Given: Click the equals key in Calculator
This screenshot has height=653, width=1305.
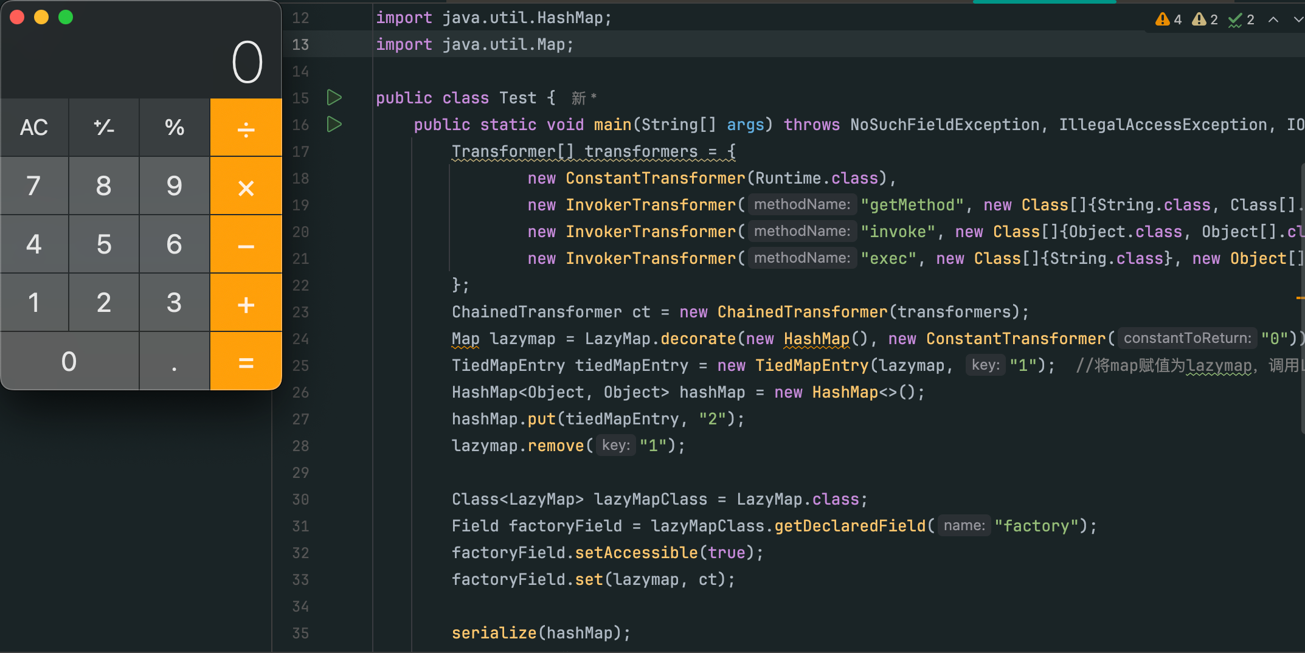Looking at the screenshot, I should pyautogui.click(x=246, y=361).
